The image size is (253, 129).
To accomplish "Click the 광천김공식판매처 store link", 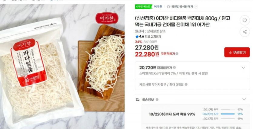I will pos(182,7).
